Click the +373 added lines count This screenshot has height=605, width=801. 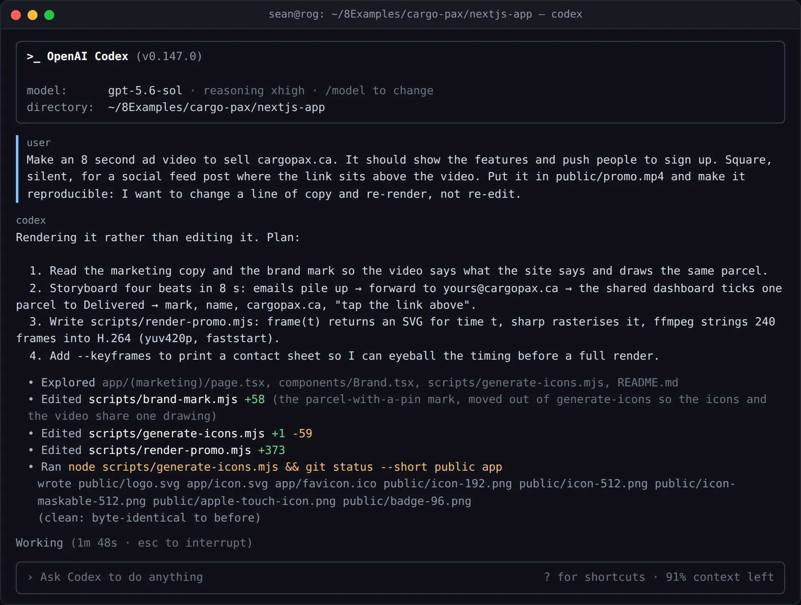tap(272, 450)
